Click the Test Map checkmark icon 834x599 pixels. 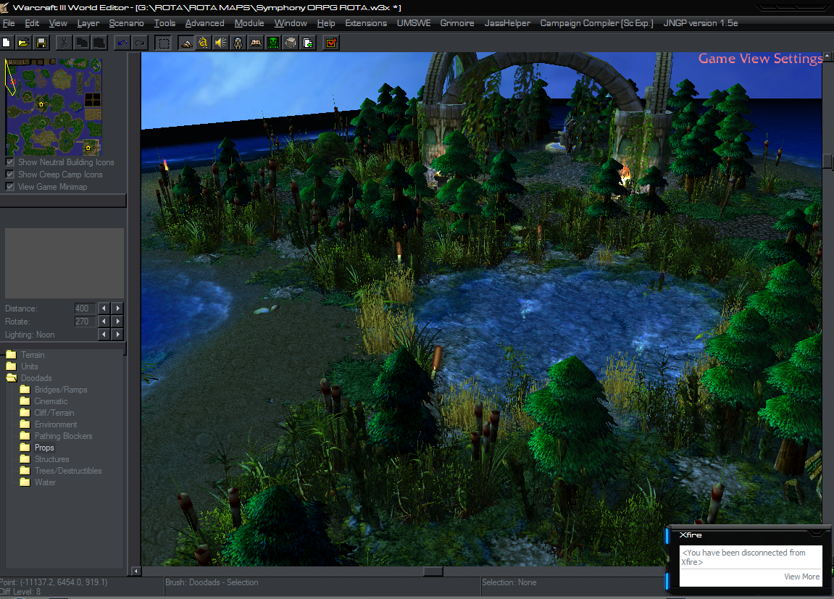tap(331, 43)
